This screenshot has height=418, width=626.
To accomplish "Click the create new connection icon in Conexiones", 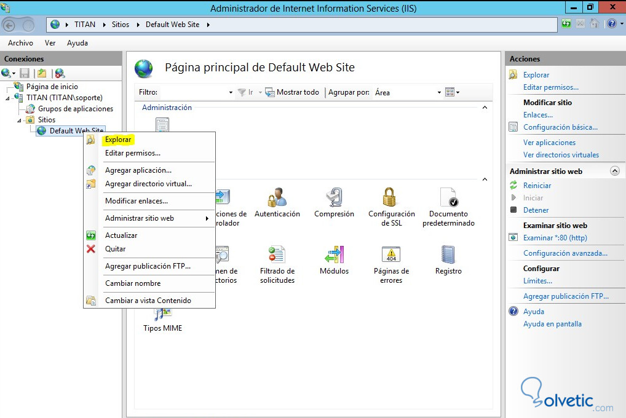I will pyautogui.click(x=7, y=73).
